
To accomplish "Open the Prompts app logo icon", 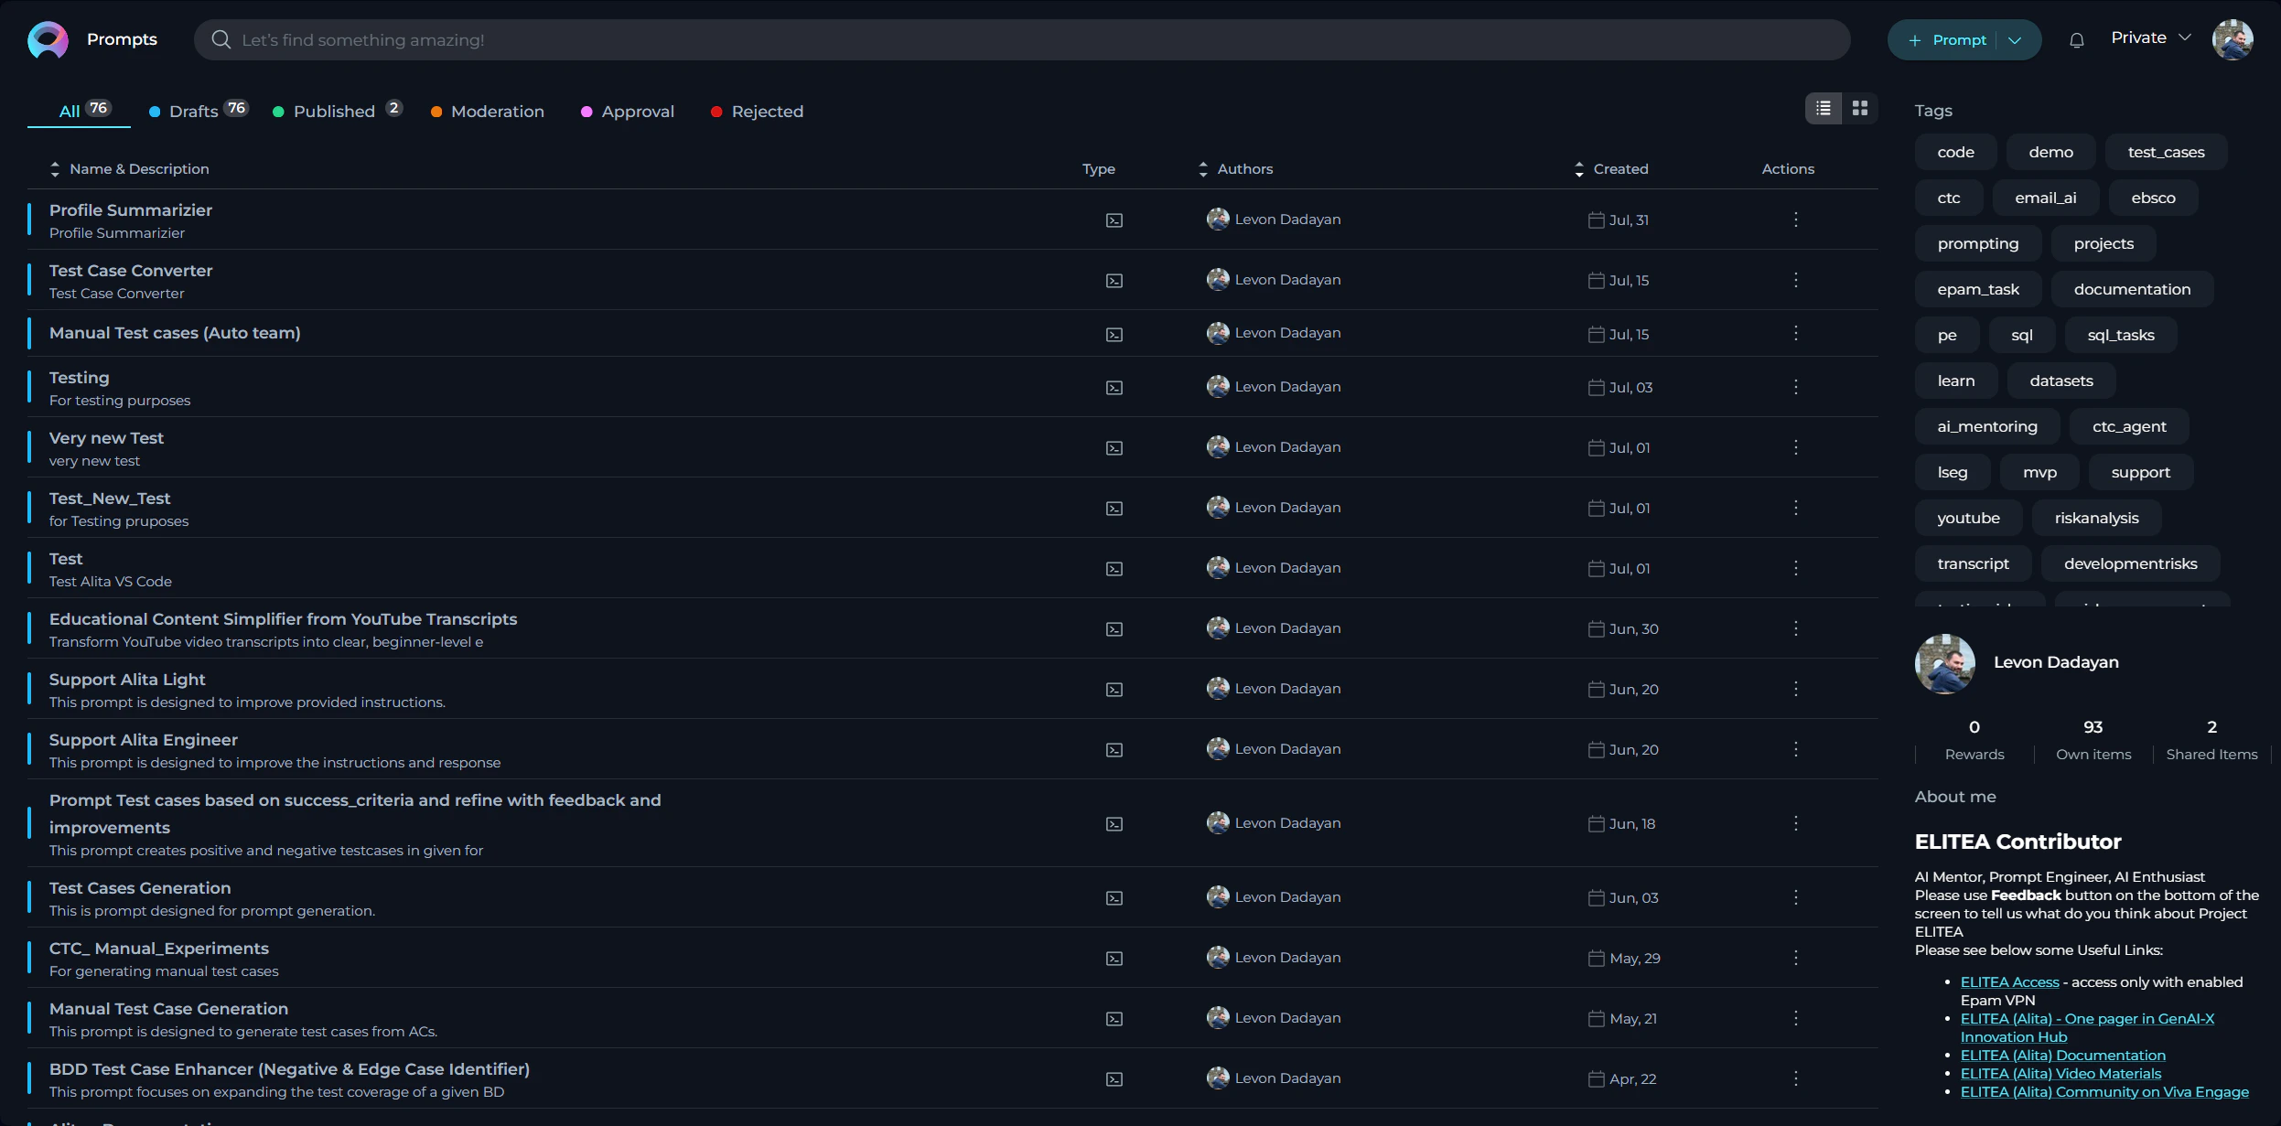I will 48,38.
